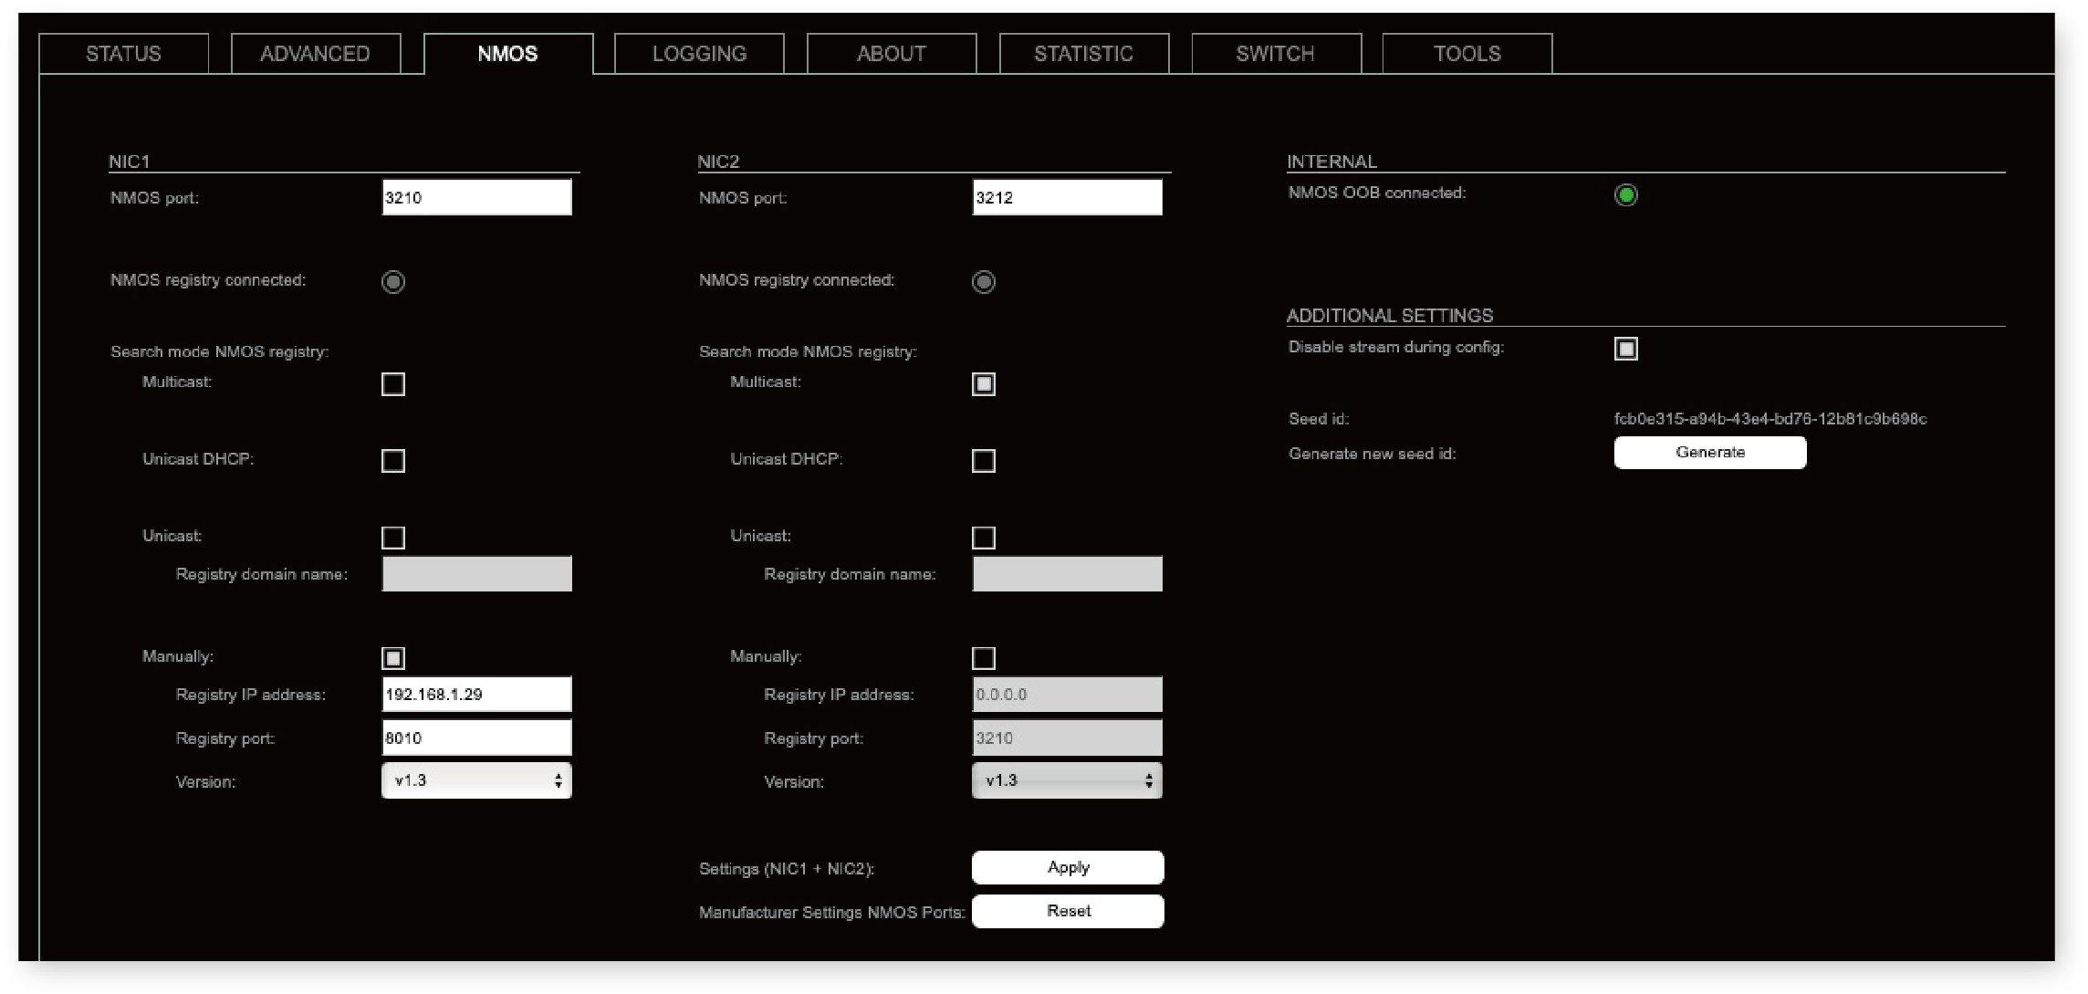
Task: Apply settings for NIC1 and NIC2
Action: (x=1069, y=868)
